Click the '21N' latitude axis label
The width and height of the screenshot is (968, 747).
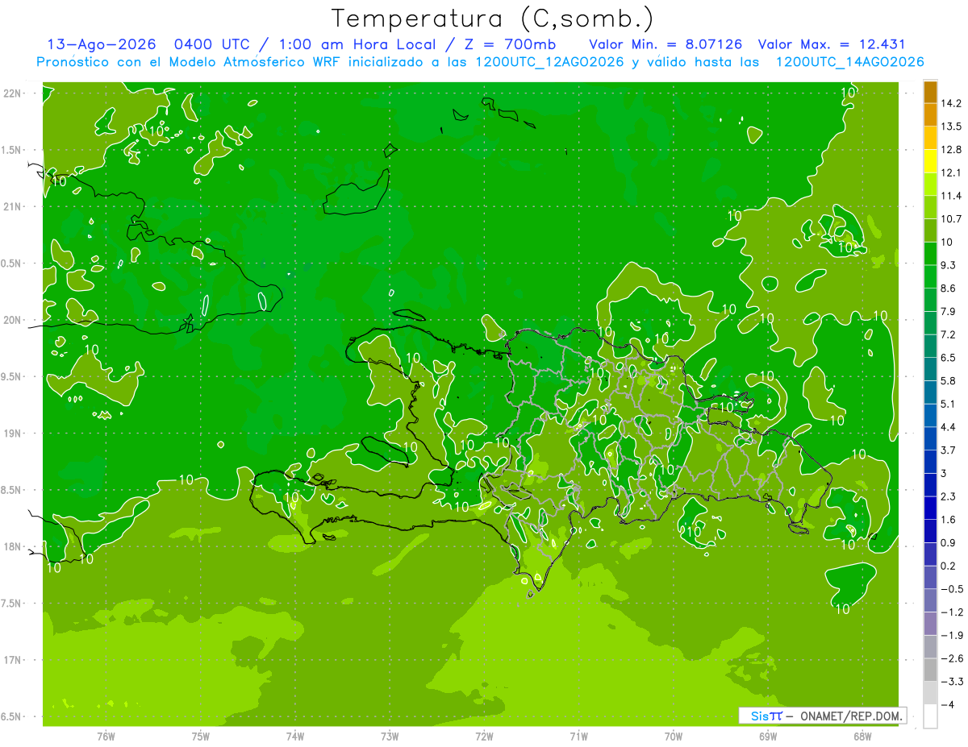tap(12, 207)
